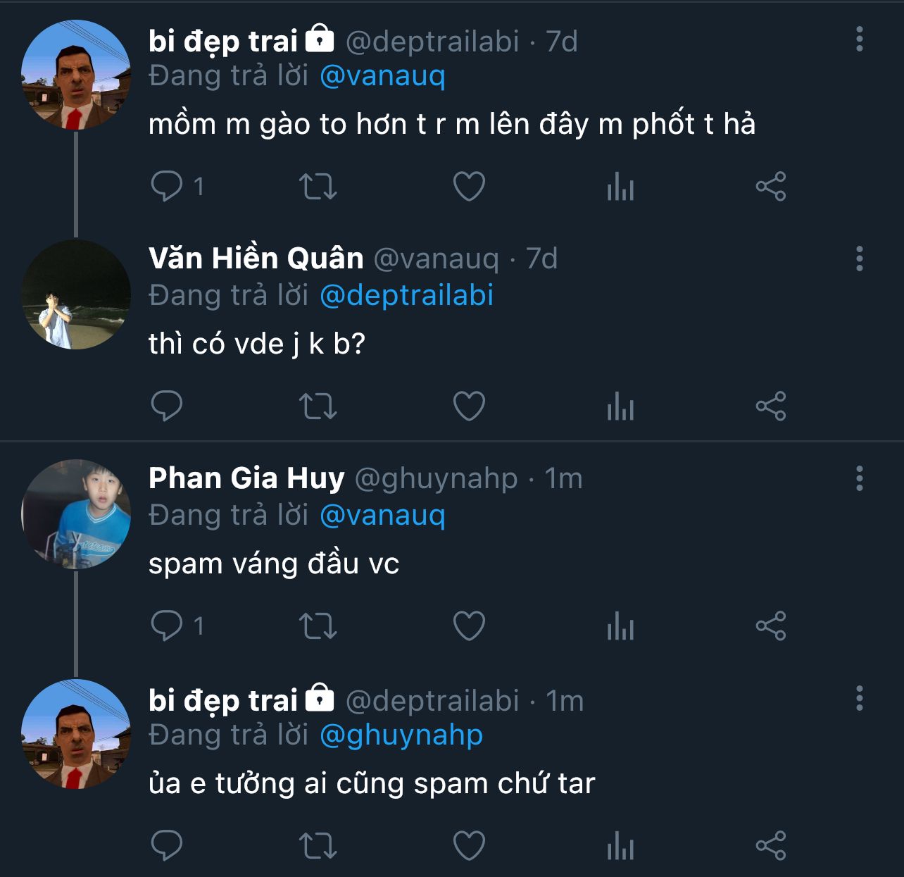The image size is (904, 877).
Task: Open the @deptrailabi mention in Văn Hiền Quân's reply
Action: [406, 295]
